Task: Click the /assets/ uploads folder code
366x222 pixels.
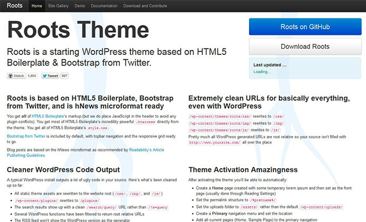Action: click(x=250, y=207)
